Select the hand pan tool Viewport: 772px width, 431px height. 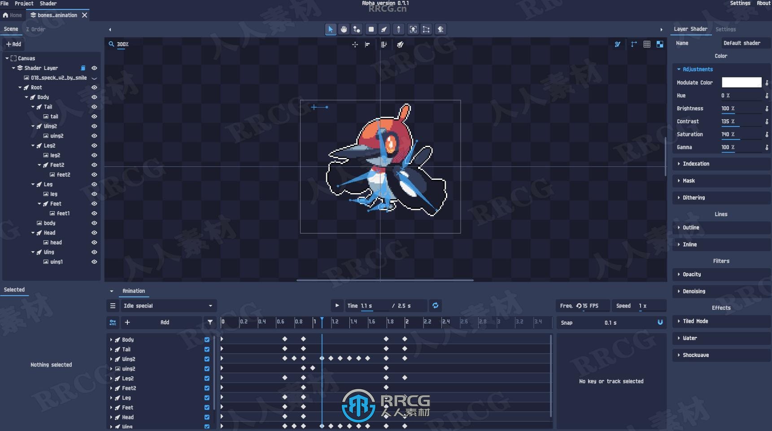344,29
